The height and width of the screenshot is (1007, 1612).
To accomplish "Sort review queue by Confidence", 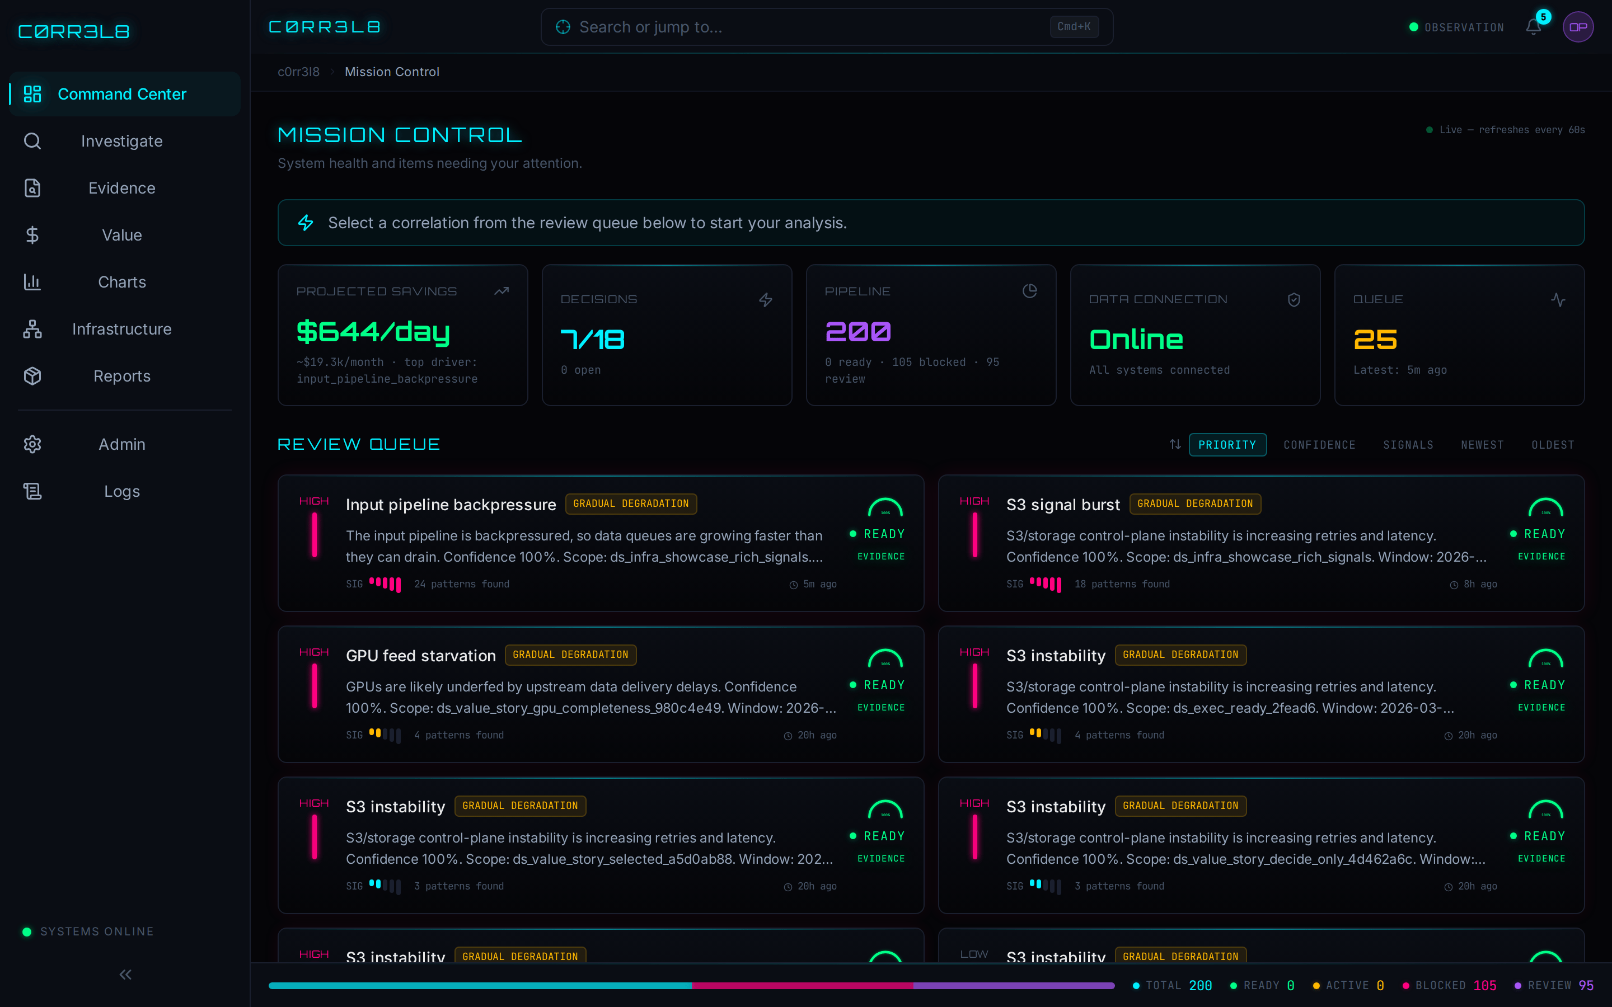I will (x=1319, y=445).
